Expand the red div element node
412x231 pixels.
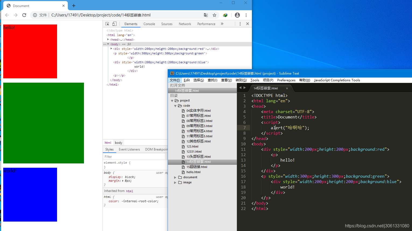click(111, 48)
